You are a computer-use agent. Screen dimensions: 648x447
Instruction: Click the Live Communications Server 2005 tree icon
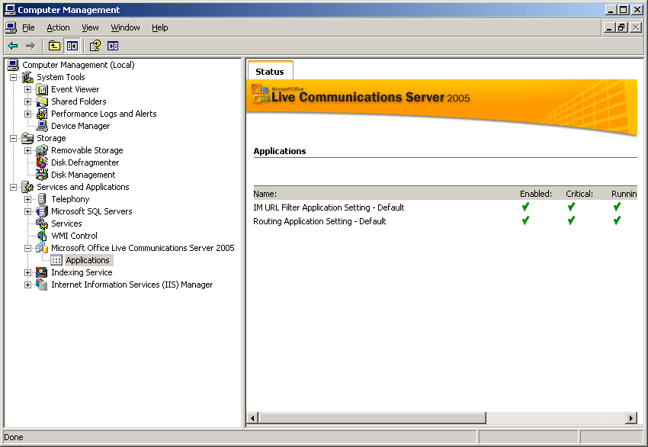(x=42, y=248)
